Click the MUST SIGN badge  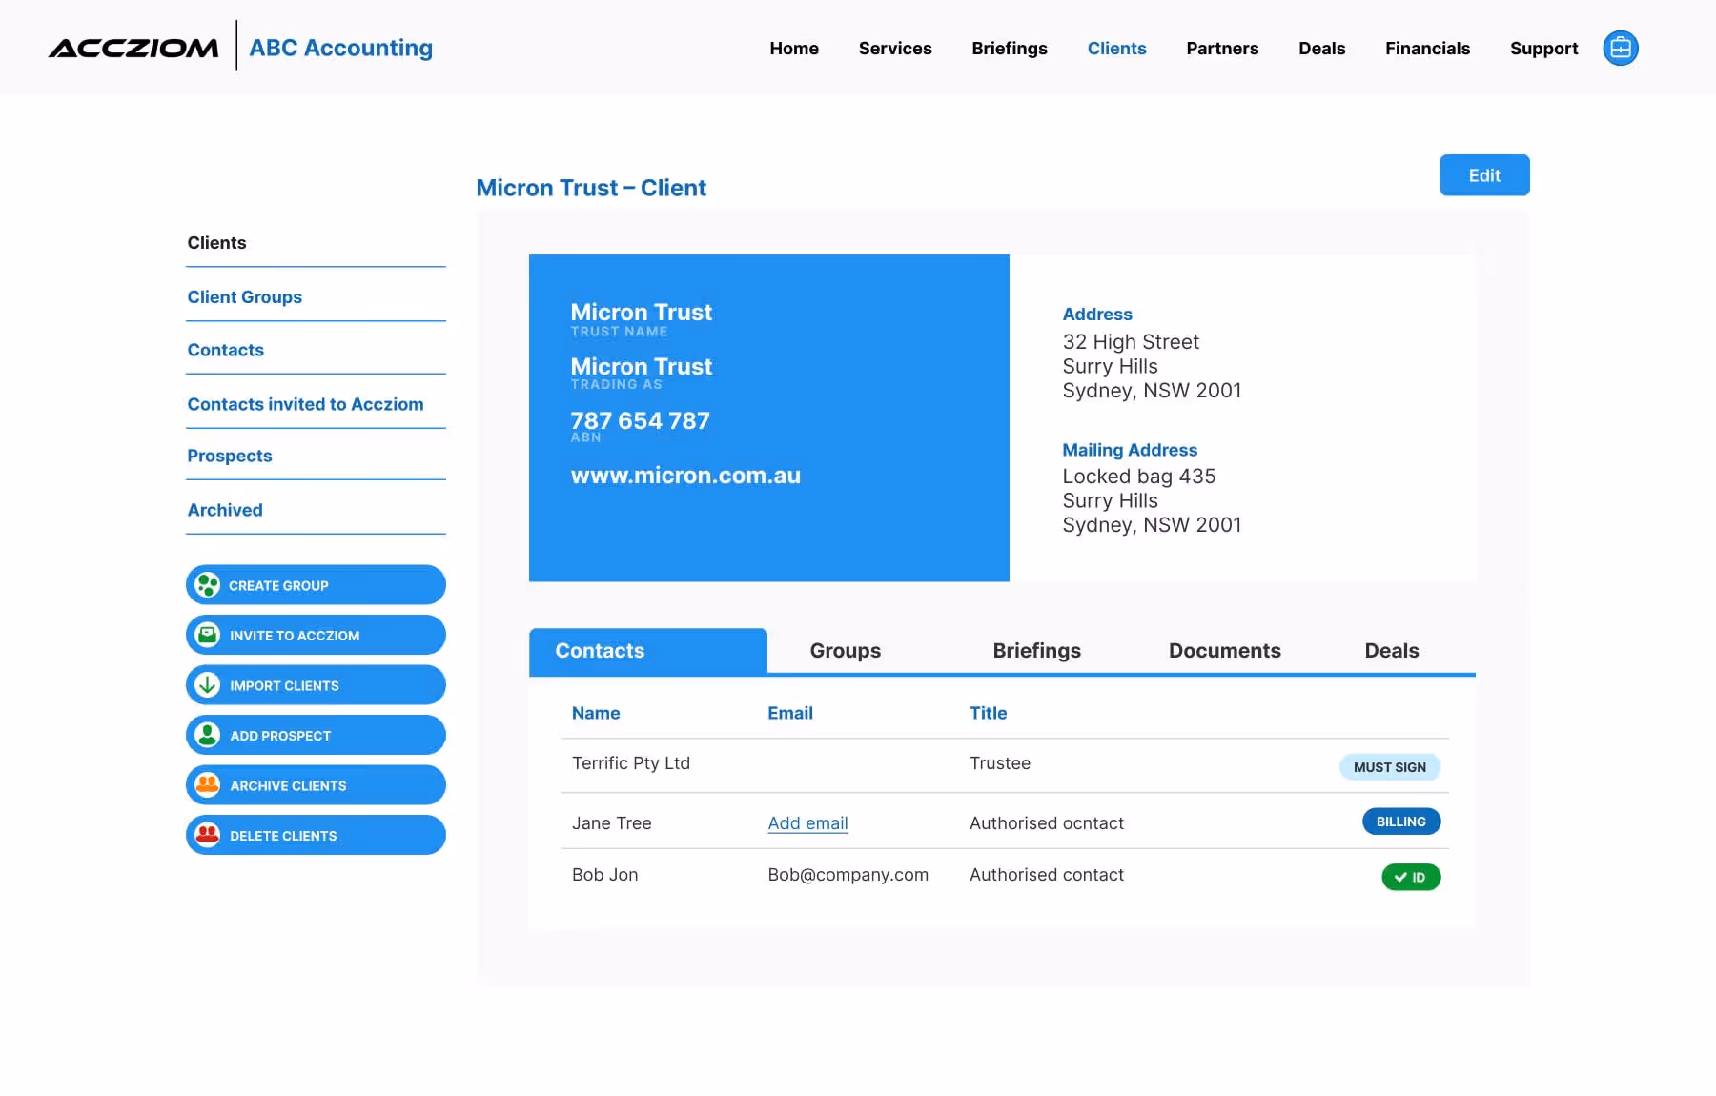coord(1389,767)
